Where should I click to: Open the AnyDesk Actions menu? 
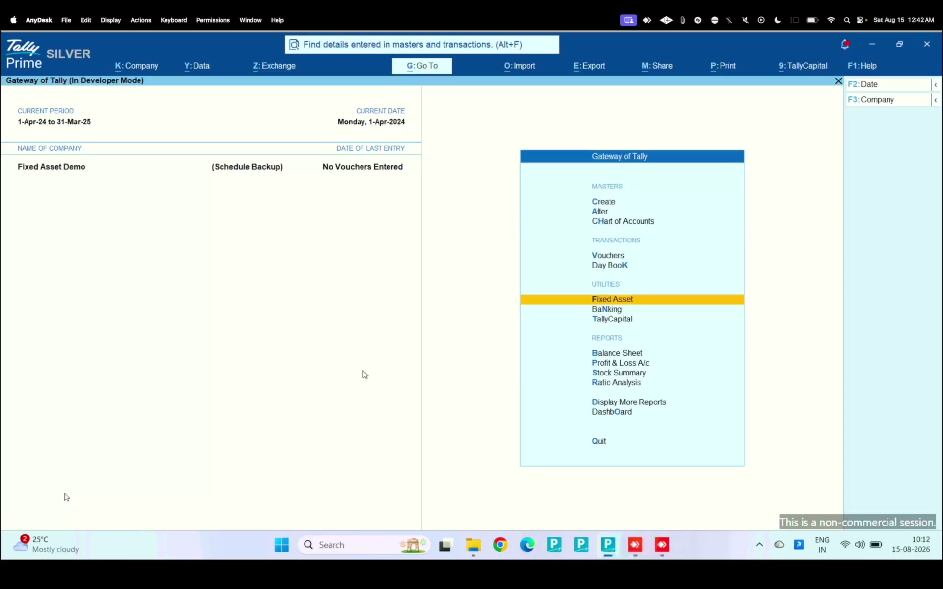pyautogui.click(x=140, y=20)
